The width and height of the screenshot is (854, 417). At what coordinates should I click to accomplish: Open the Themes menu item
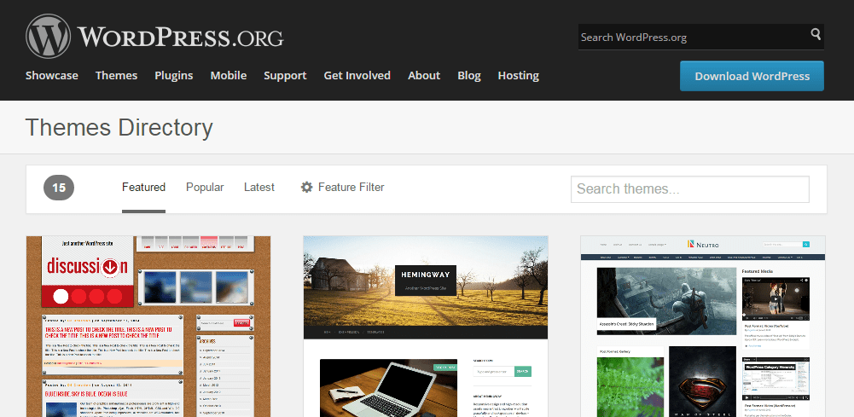point(116,75)
